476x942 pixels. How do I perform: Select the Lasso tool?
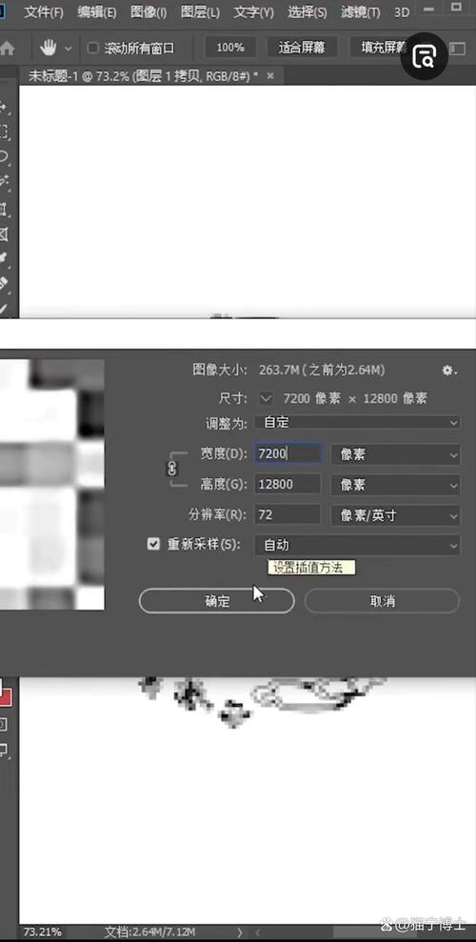click(x=4, y=157)
